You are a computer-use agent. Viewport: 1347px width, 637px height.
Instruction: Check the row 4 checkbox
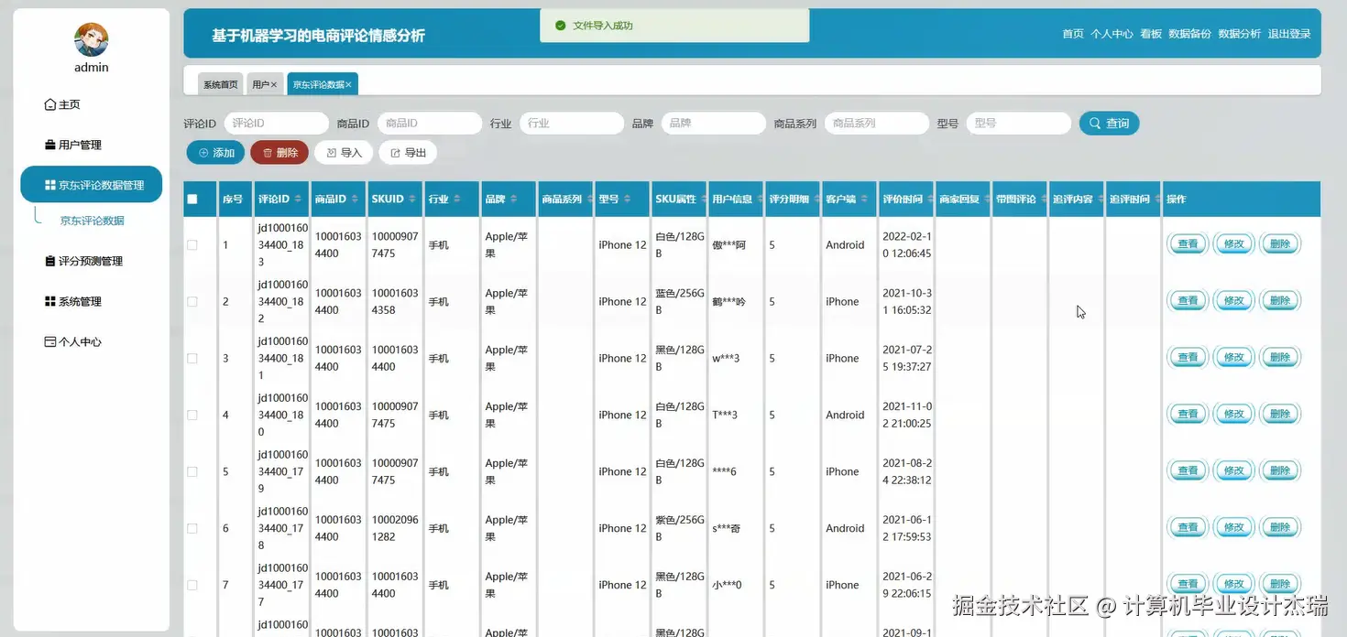click(192, 416)
